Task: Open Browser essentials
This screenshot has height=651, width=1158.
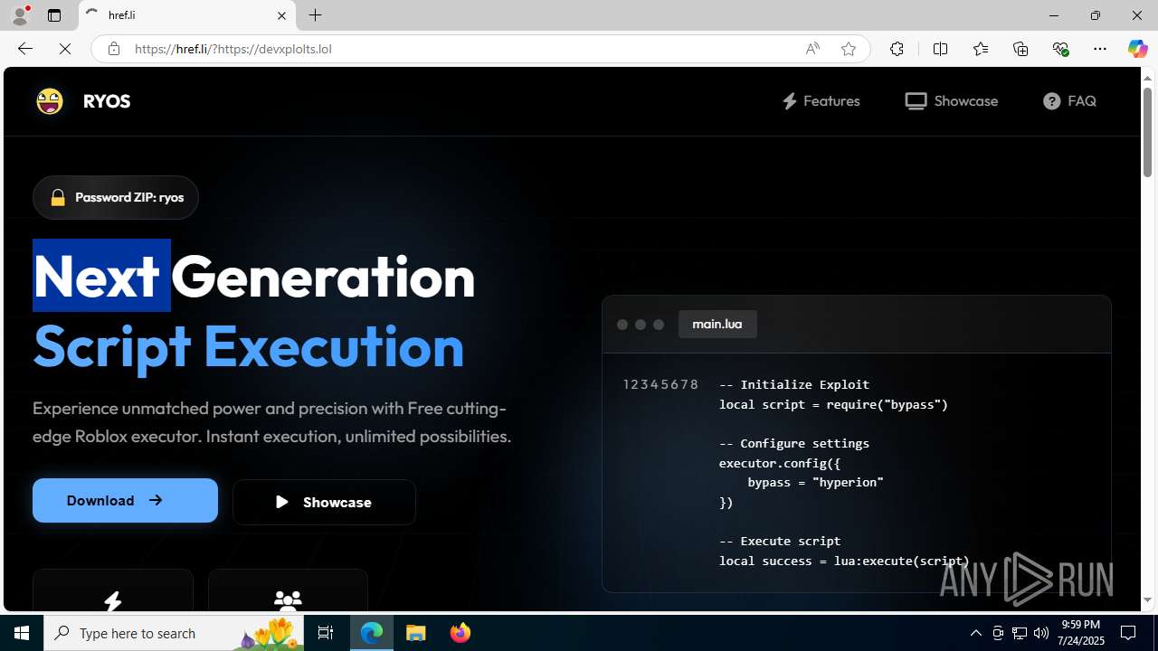Action: pyautogui.click(x=1060, y=49)
